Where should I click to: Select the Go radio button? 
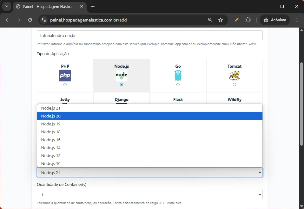(x=178, y=85)
